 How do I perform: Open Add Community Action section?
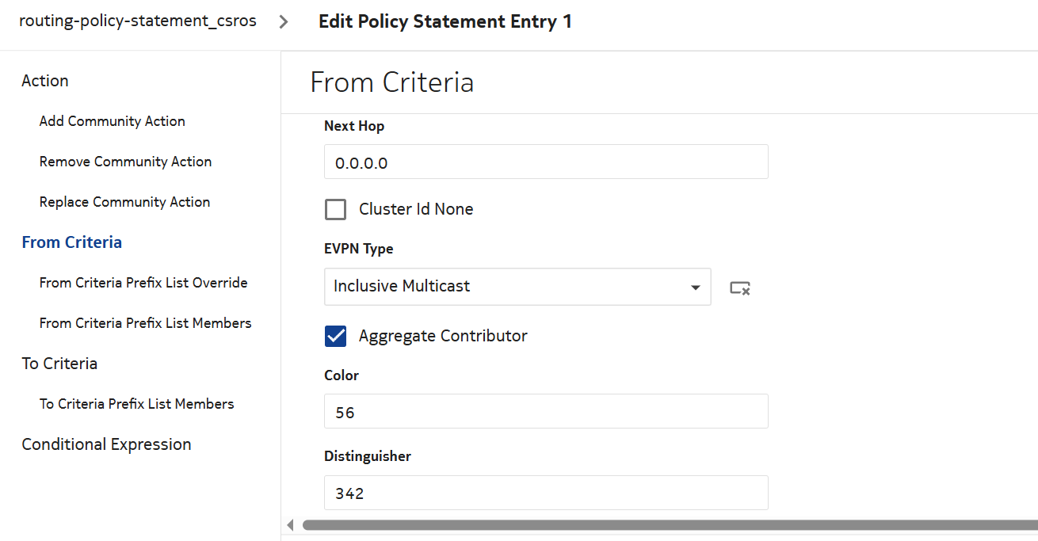coord(113,121)
